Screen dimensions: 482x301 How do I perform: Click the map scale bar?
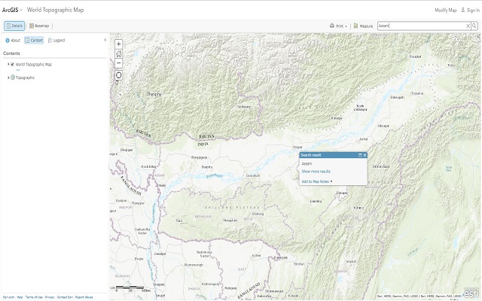point(129,287)
